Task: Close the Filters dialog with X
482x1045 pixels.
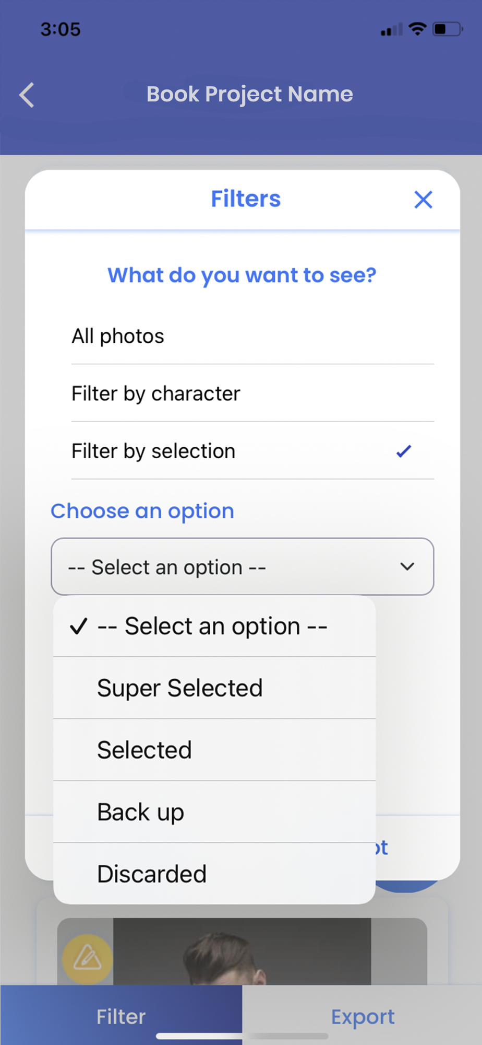Action: click(423, 200)
